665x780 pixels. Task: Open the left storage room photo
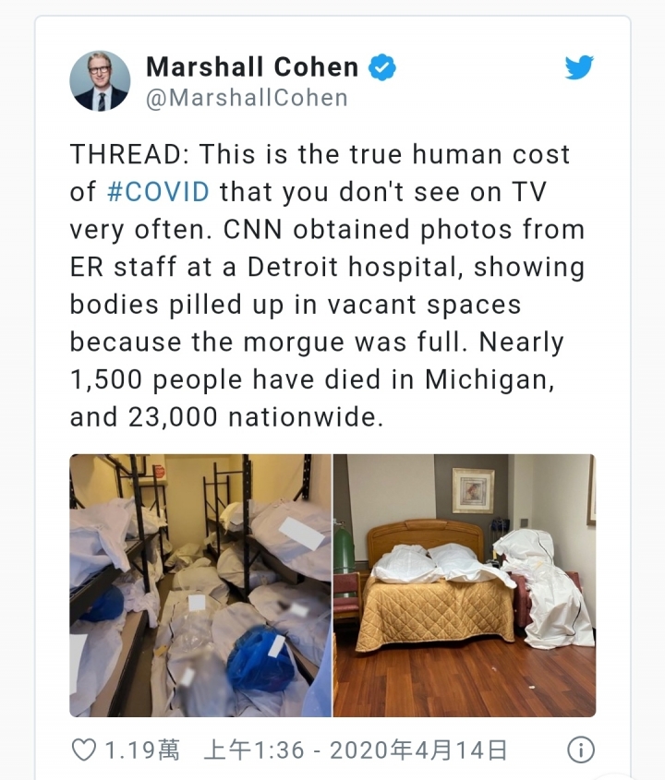(200, 585)
